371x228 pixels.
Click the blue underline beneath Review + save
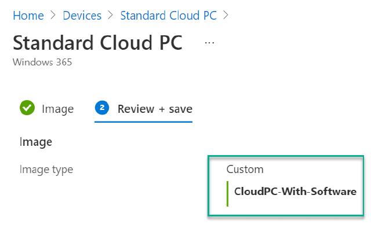(143, 122)
